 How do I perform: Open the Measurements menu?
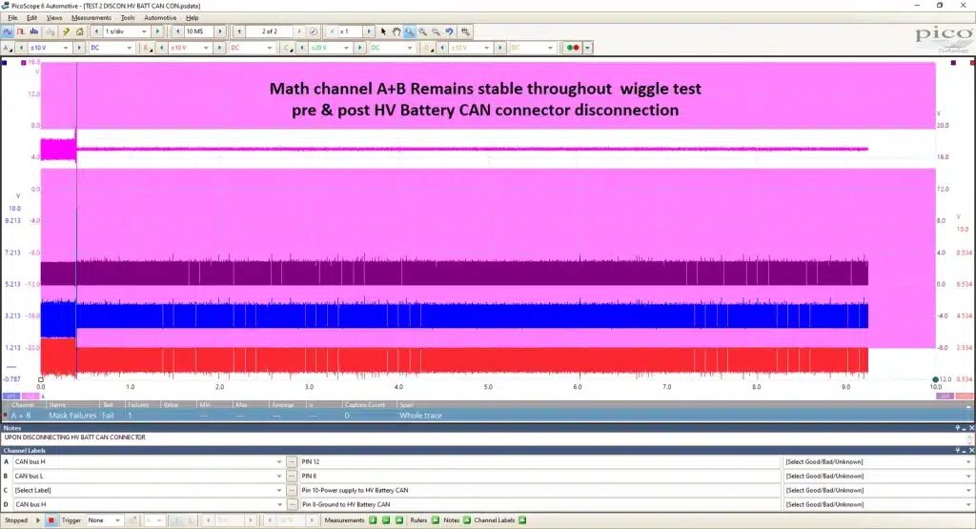click(x=91, y=18)
